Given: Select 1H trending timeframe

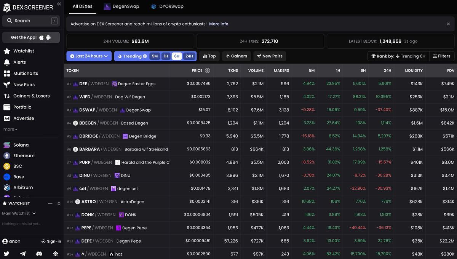Looking at the screenshot, I should click(x=166, y=56).
